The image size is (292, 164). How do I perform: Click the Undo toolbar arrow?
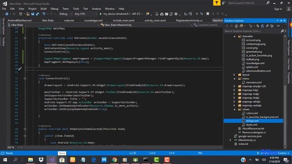click(x=44, y=14)
